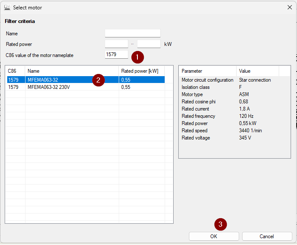Click the Rated power maximum field
Viewport: 297px width, 245px height.
(x=148, y=44)
